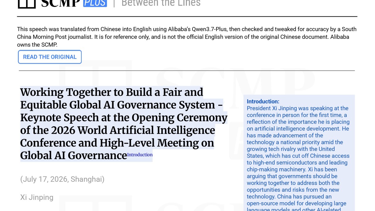Select the bold Introduction: heading in annotation box
375x211 pixels.
(x=263, y=101)
